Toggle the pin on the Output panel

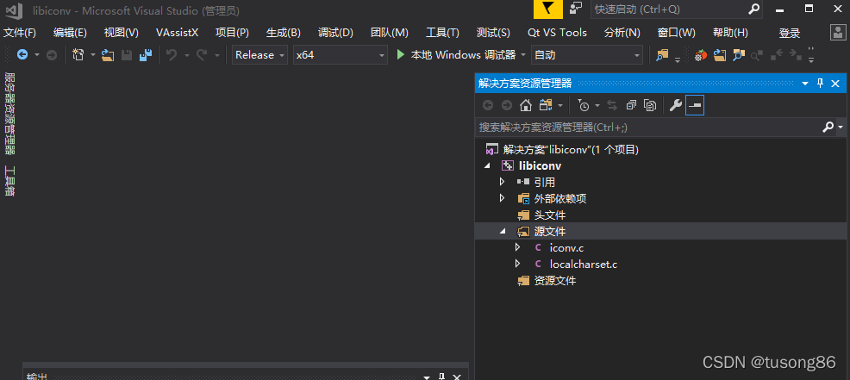pos(441,377)
